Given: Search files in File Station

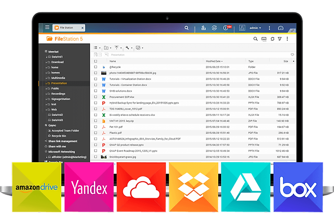Looking at the screenshot, I should click(x=256, y=39).
